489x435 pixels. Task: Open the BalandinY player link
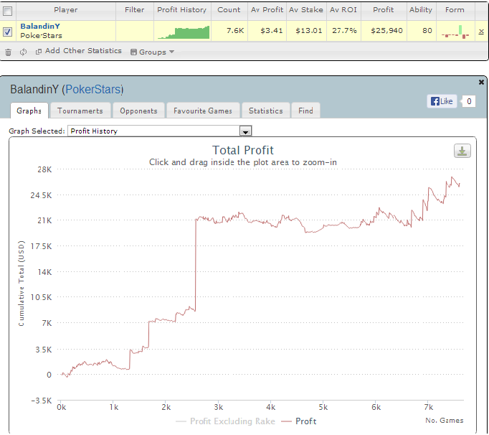pyautogui.click(x=40, y=27)
